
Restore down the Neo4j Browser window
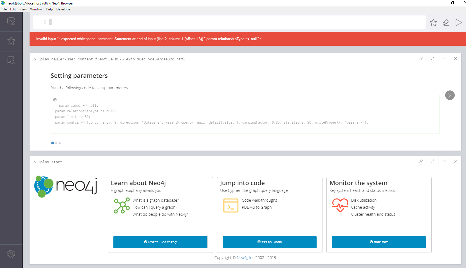(x=453, y=3)
